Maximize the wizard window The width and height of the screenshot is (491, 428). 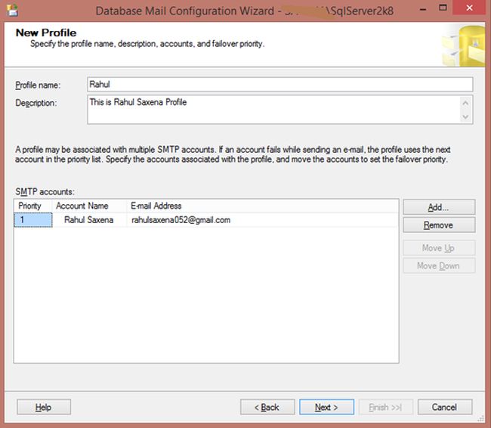443,8
